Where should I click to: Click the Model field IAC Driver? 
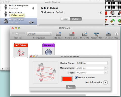click(90, 73)
